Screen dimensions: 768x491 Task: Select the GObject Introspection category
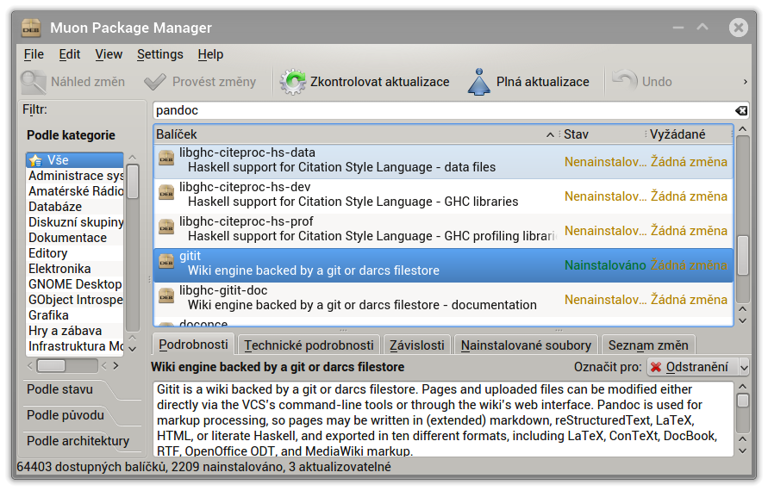click(74, 300)
